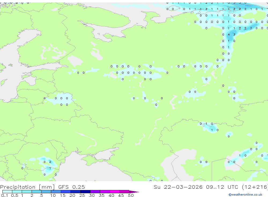This screenshot has width=268, height=197.
Task: Click the over-50 arrow tip of legend
Action: [x=134, y=192]
